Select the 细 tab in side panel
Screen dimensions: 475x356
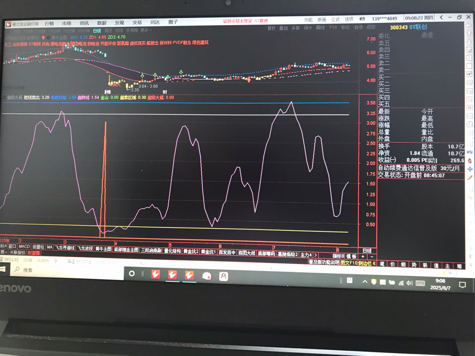tap(403, 265)
